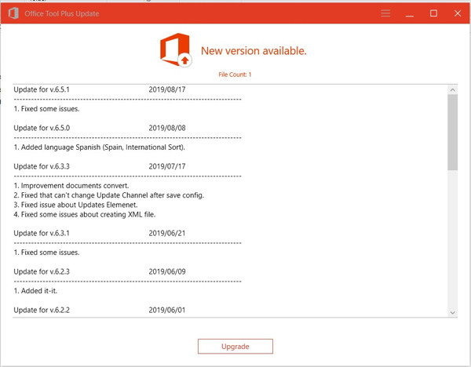Click '1. Added it-it.' entry
Image resolution: width=471 pixels, height=367 pixels.
(35, 291)
